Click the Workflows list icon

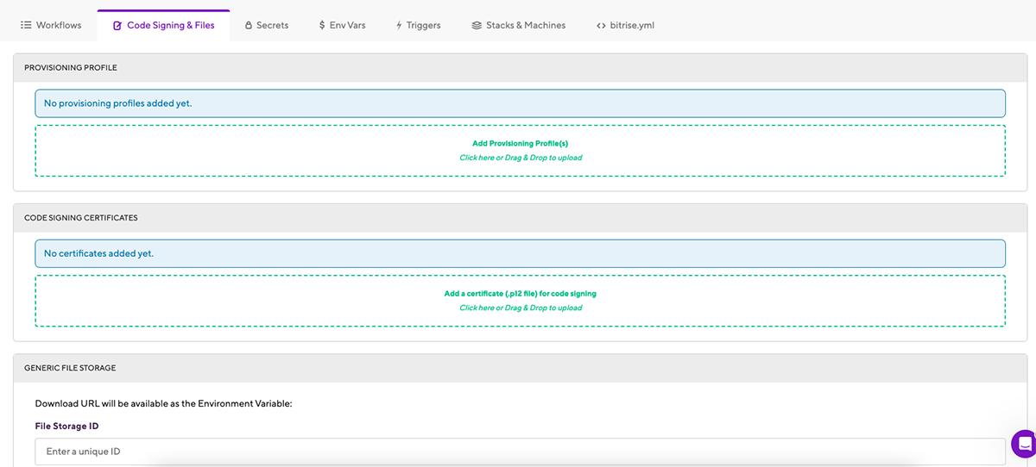coord(26,26)
